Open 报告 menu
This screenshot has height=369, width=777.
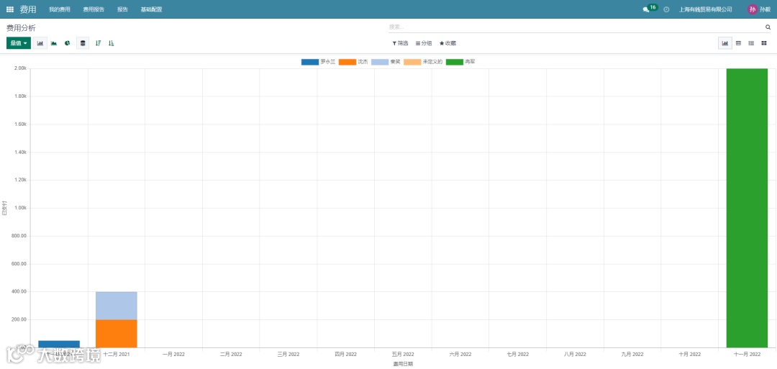point(122,9)
